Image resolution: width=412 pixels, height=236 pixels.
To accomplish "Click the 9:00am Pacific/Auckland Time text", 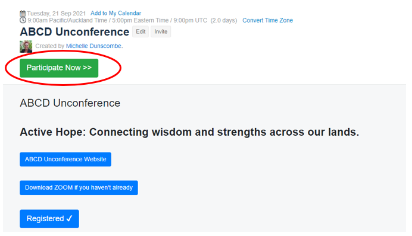I will coord(67,20).
